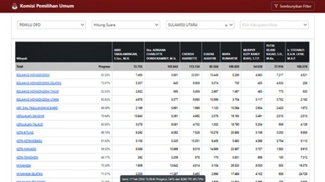
Task: Click progress percentage of MINAHASA SELATAN row
Action: pyautogui.click(x=105, y=174)
